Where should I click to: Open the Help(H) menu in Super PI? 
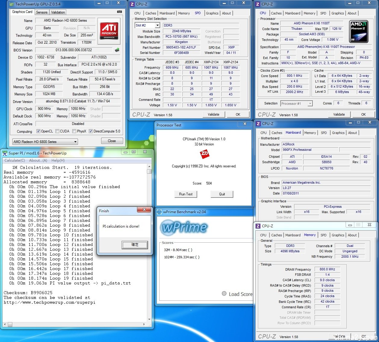point(58,160)
